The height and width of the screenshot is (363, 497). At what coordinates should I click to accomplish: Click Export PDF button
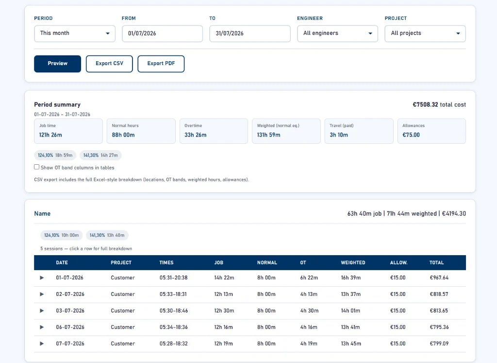tap(161, 64)
